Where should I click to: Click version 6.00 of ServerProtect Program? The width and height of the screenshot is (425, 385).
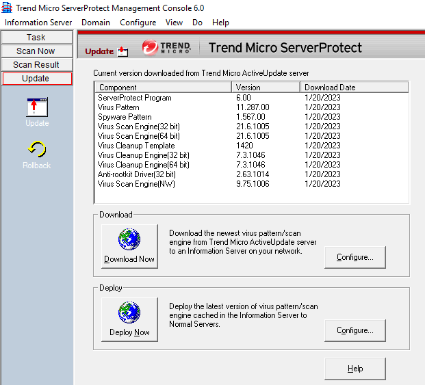coord(244,98)
